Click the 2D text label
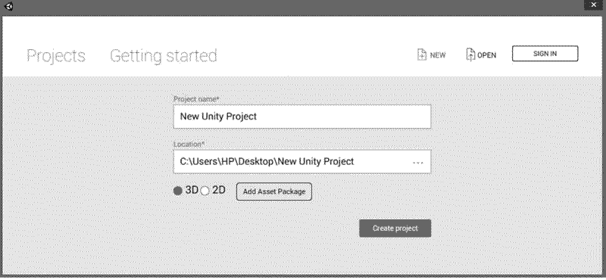The width and height of the screenshot is (606, 280). pyautogui.click(x=219, y=190)
